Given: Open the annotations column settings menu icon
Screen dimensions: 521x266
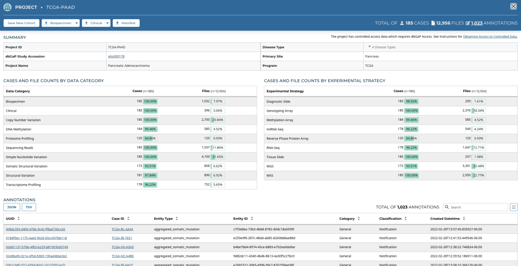Looking at the screenshot, I should click(514, 207).
